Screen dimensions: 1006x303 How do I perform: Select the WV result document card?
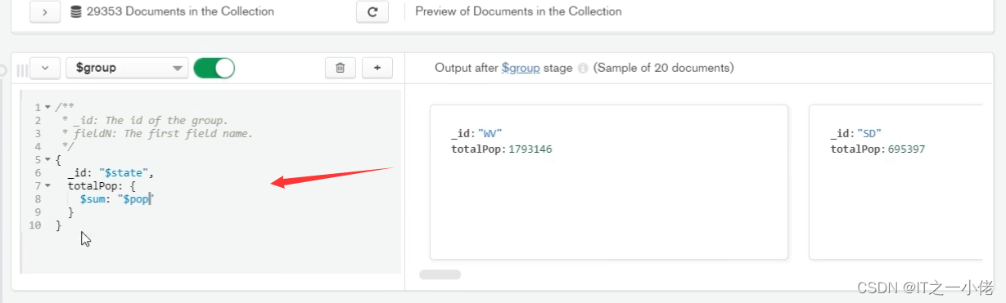608,181
